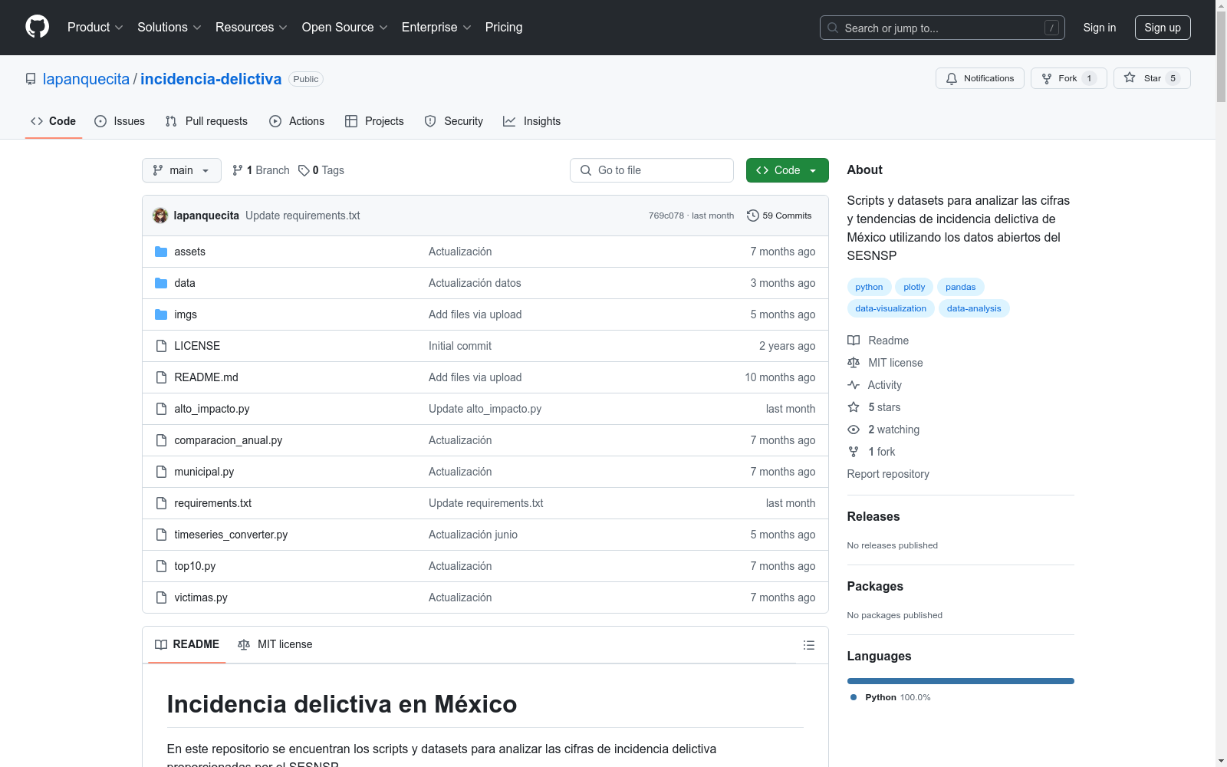Expand the Resources menu

click(x=252, y=28)
